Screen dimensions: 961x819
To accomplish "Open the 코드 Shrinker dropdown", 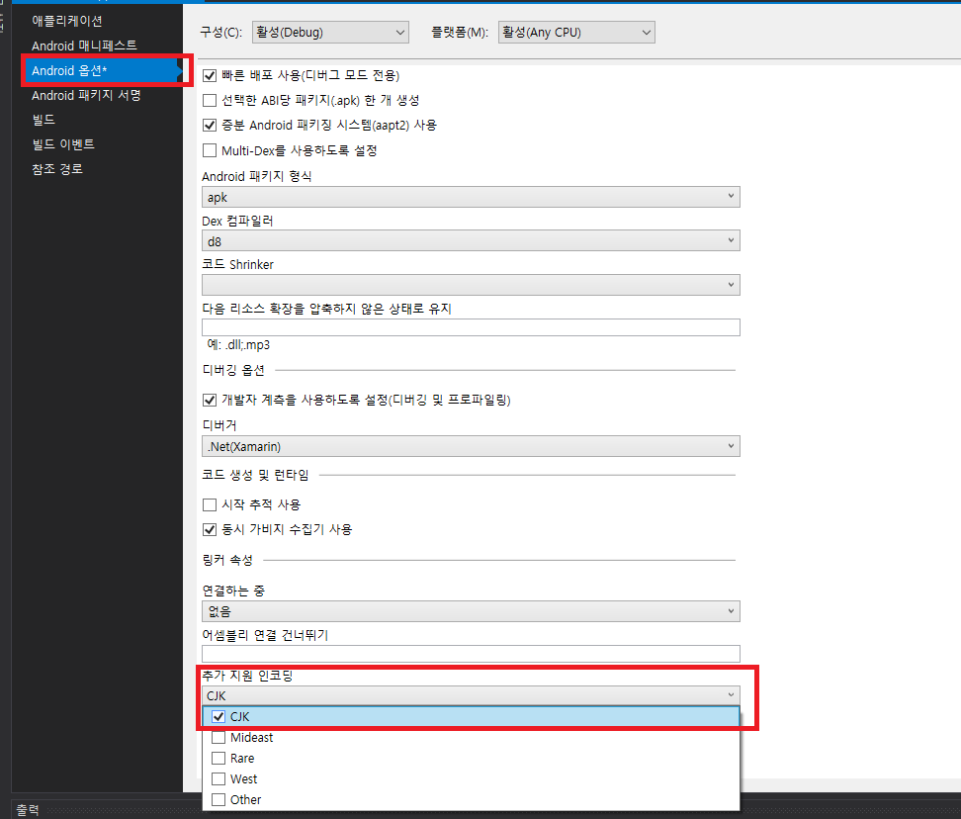I will [x=471, y=285].
